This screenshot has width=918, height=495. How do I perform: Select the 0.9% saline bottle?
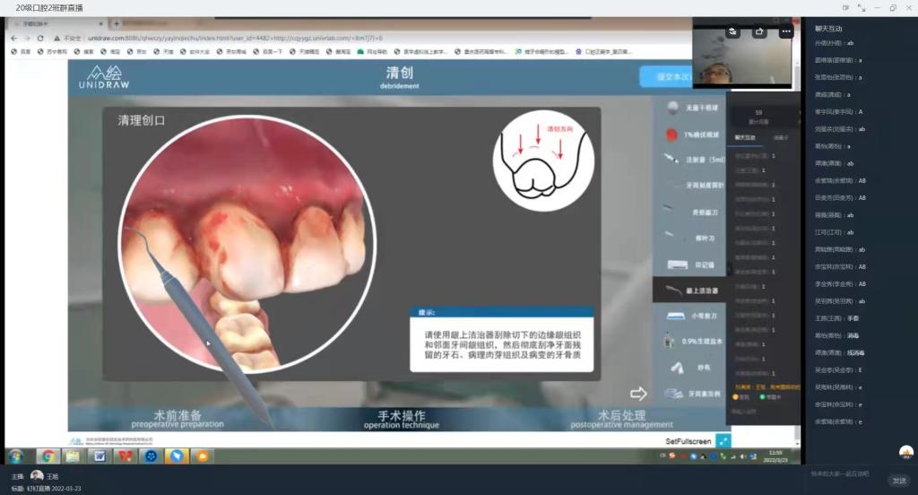pos(688,342)
